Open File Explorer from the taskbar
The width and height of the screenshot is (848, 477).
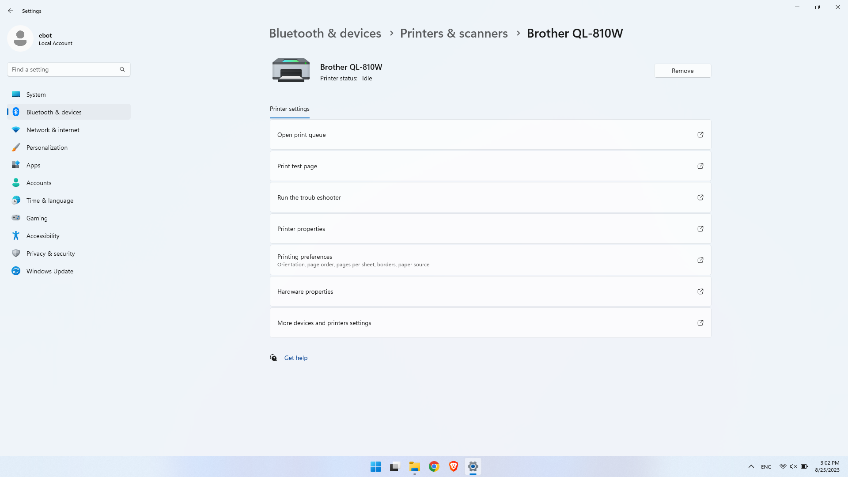415,466
